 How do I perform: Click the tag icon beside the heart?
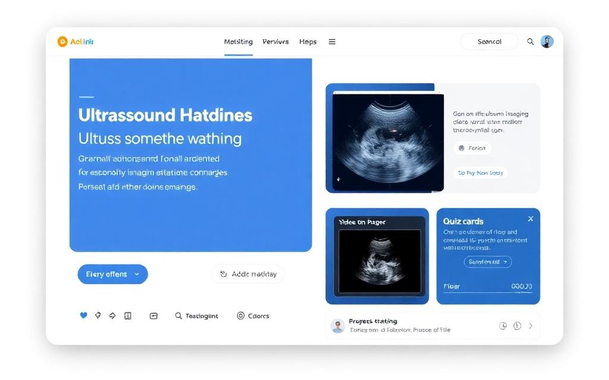98,316
